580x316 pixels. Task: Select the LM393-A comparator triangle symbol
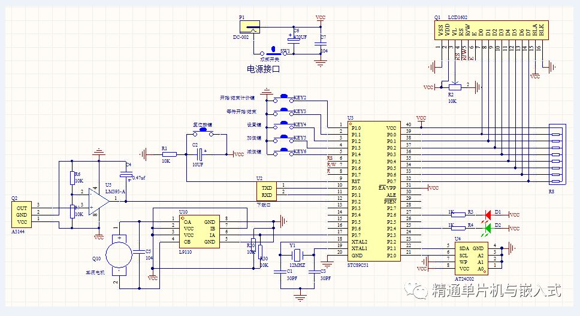(99, 202)
